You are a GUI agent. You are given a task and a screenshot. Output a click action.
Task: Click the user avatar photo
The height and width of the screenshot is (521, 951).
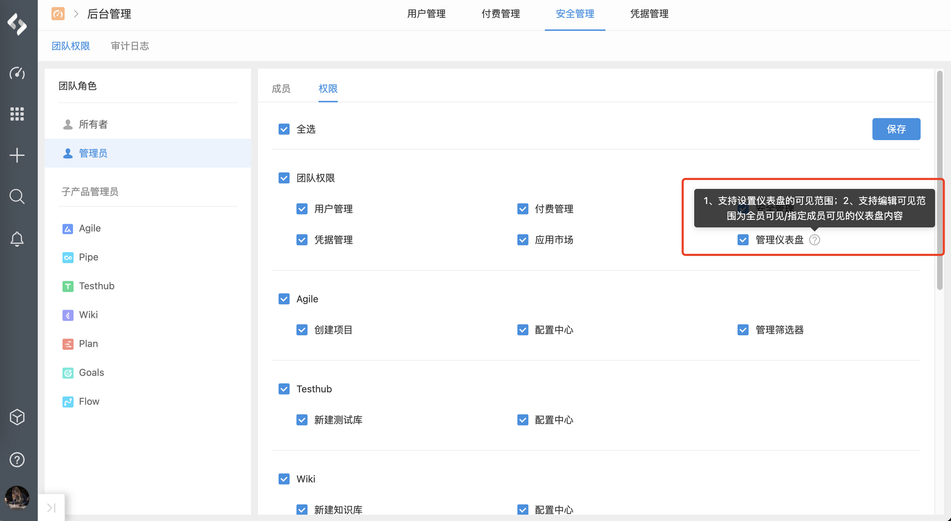coord(17,498)
